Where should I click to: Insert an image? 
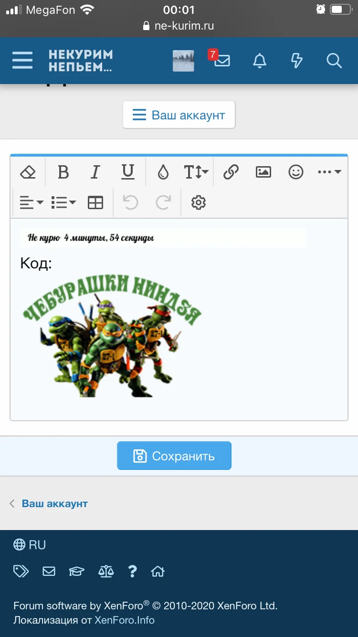pyautogui.click(x=263, y=171)
